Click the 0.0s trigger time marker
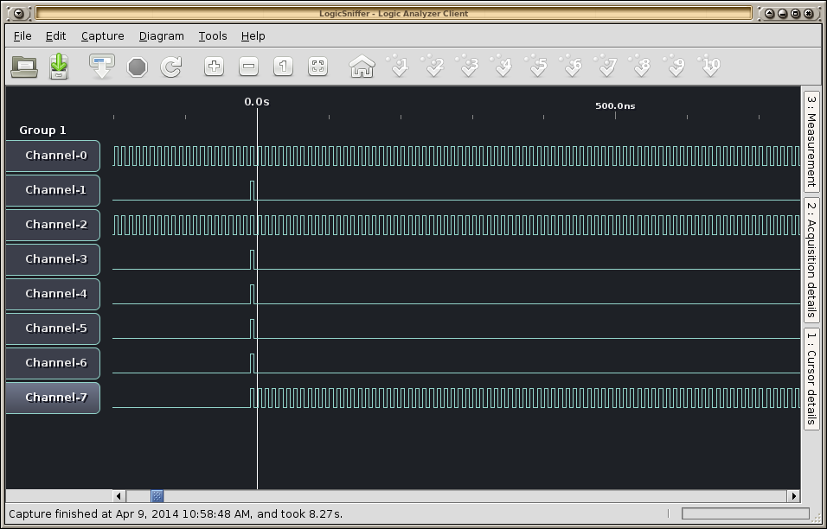This screenshot has width=827, height=529. click(257, 102)
